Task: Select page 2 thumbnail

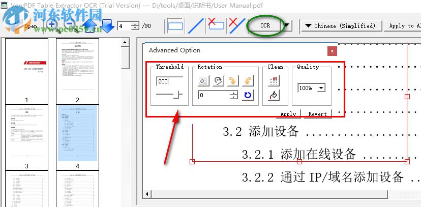Action: coord(78,71)
